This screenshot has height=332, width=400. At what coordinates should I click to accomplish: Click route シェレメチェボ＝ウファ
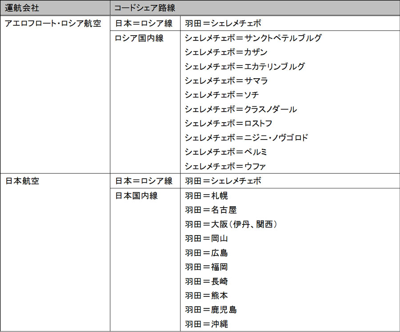tap(225, 166)
